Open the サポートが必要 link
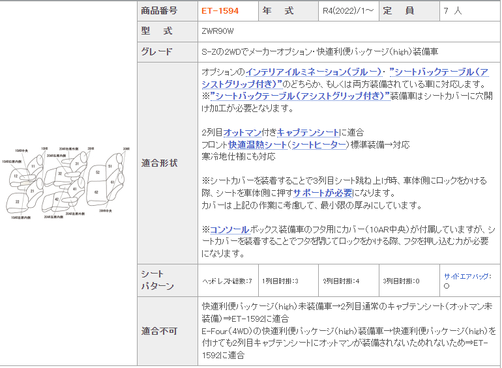502x368 pixels. (323, 193)
